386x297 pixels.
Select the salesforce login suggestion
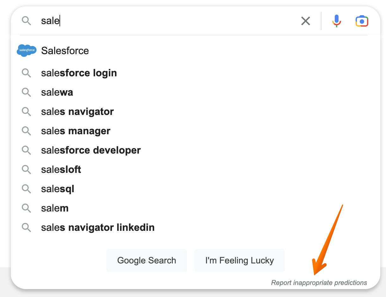tap(78, 73)
